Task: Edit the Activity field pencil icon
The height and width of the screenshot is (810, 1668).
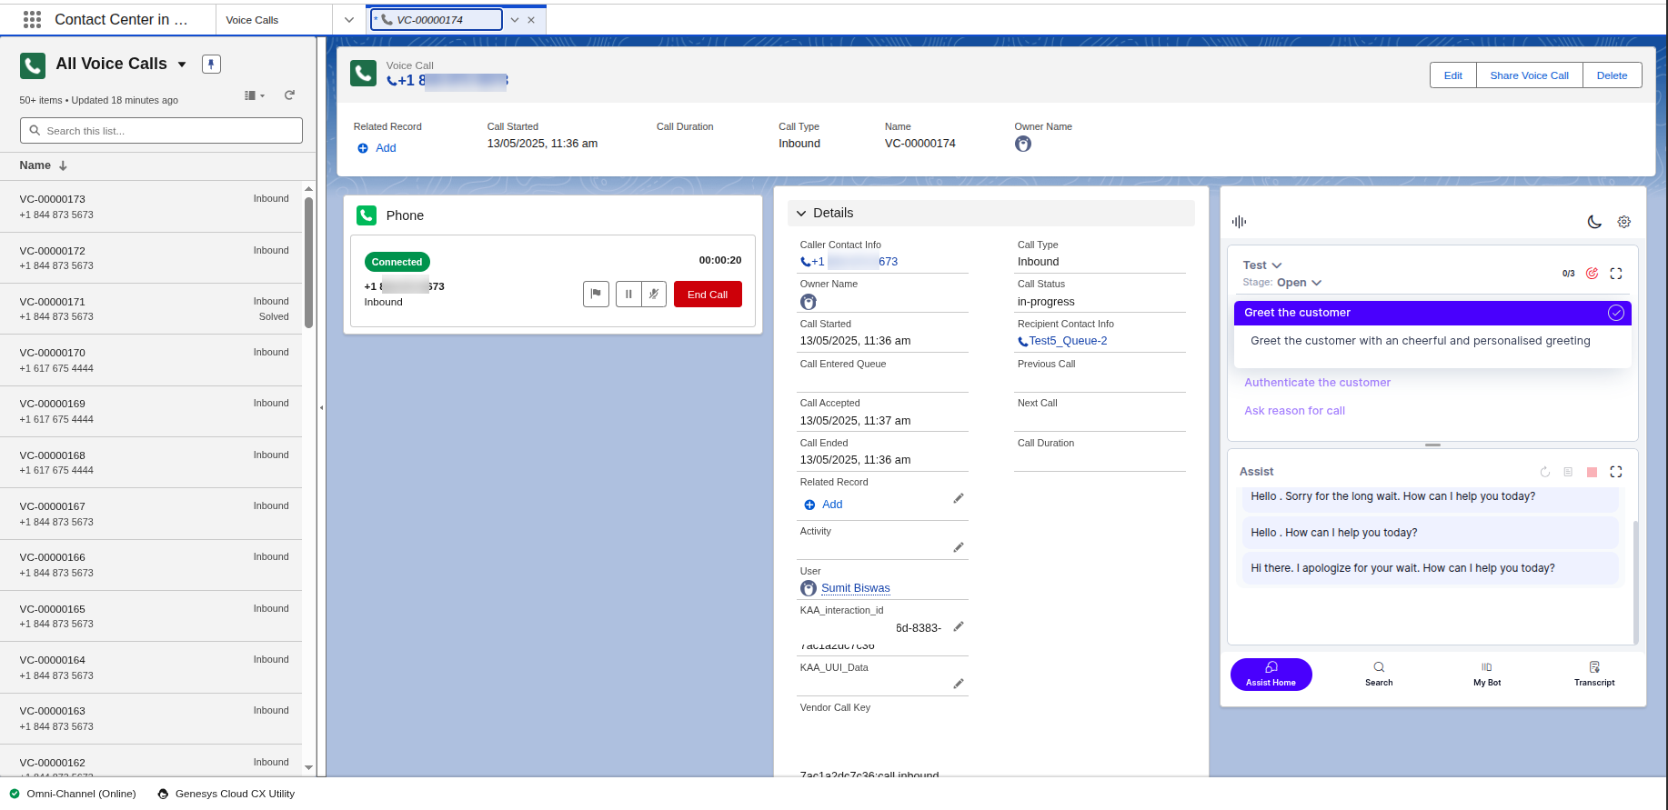Action: tap(958, 547)
